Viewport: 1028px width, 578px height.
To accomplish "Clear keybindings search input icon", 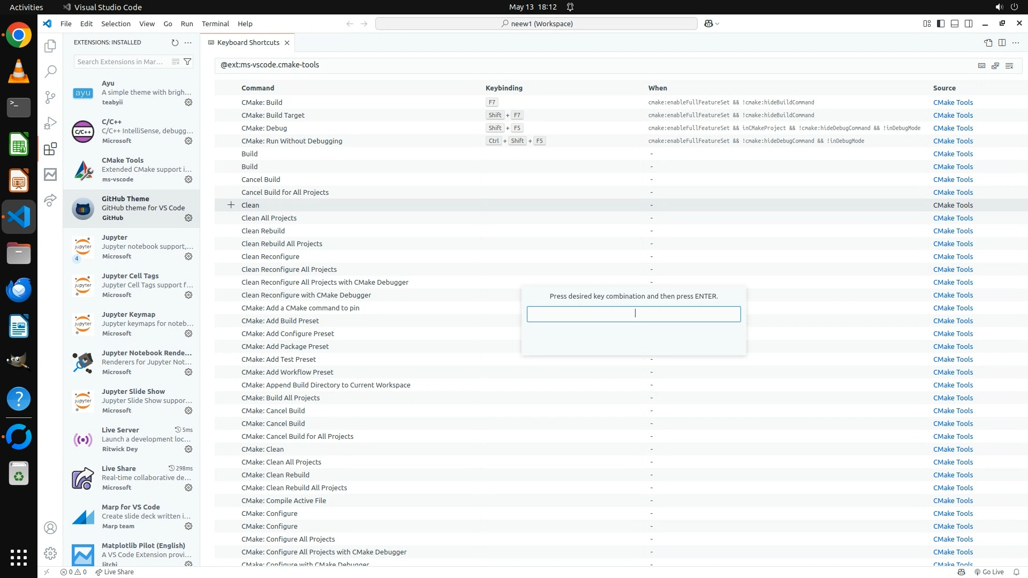I will point(1009,65).
